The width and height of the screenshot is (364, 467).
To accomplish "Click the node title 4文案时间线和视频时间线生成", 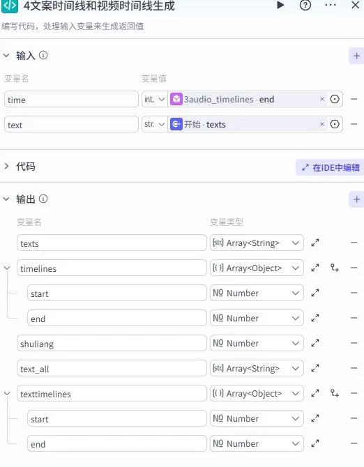I will point(99,6).
